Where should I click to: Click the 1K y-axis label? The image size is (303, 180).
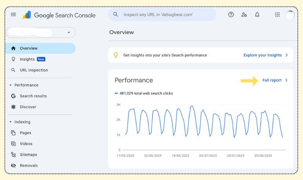[119, 135]
